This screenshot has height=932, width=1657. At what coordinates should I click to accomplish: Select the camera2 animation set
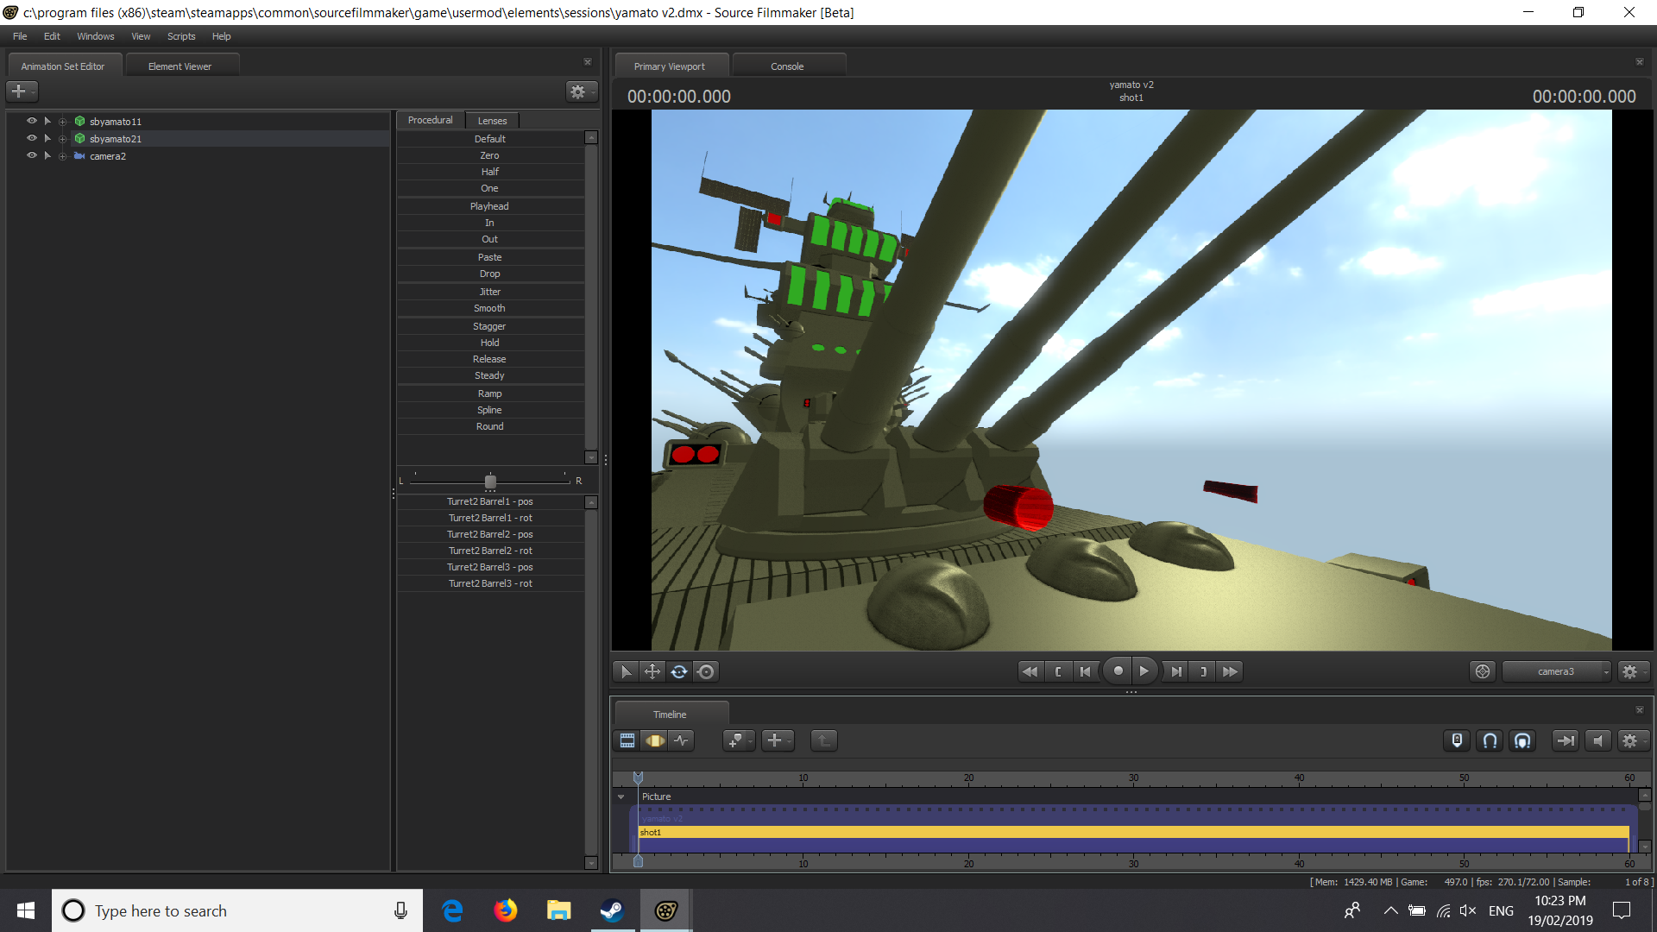pyautogui.click(x=108, y=156)
